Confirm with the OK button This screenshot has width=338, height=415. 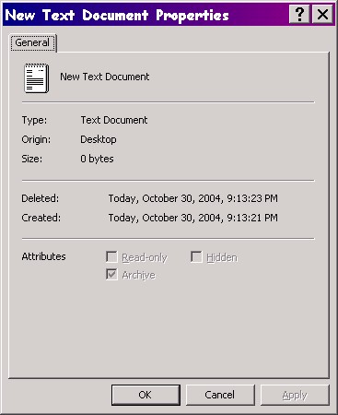tap(146, 395)
